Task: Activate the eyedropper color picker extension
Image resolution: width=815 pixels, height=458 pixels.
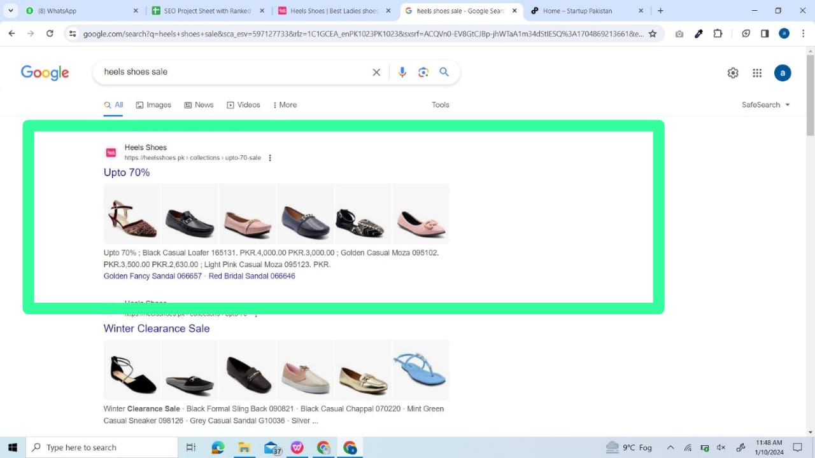Action: point(698,34)
